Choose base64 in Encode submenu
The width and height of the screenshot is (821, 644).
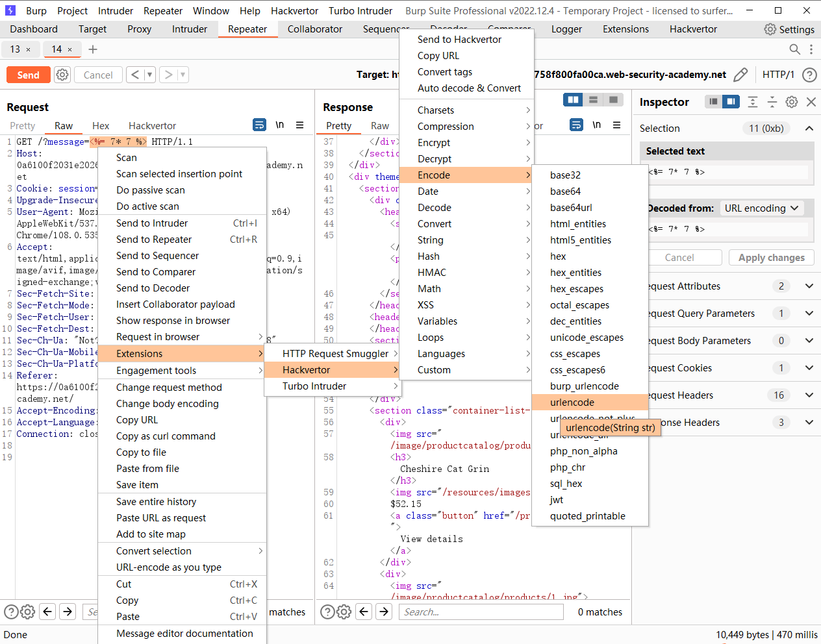(x=590, y=192)
